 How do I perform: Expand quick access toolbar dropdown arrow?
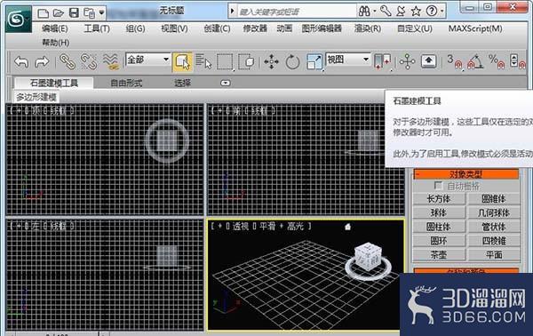click(x=101, y=13)
